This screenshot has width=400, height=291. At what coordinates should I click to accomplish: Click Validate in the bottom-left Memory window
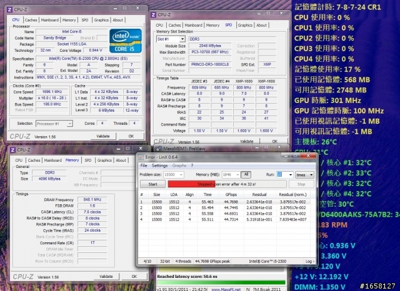pos(106,277)
